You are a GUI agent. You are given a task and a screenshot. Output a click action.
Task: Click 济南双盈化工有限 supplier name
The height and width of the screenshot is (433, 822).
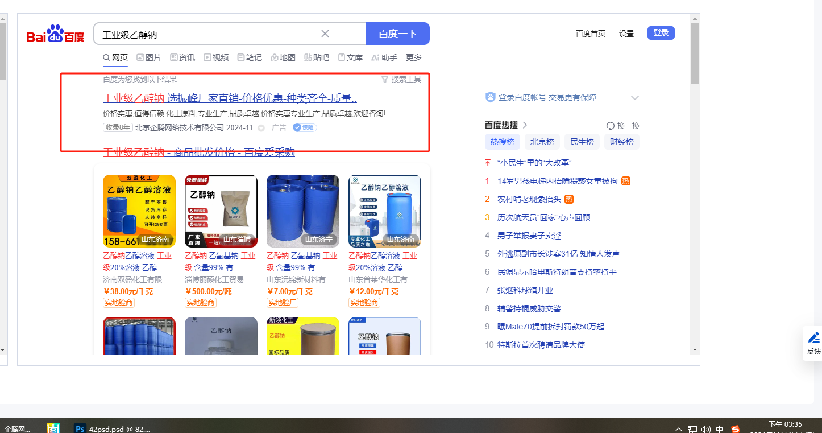(x=136, y=279)
